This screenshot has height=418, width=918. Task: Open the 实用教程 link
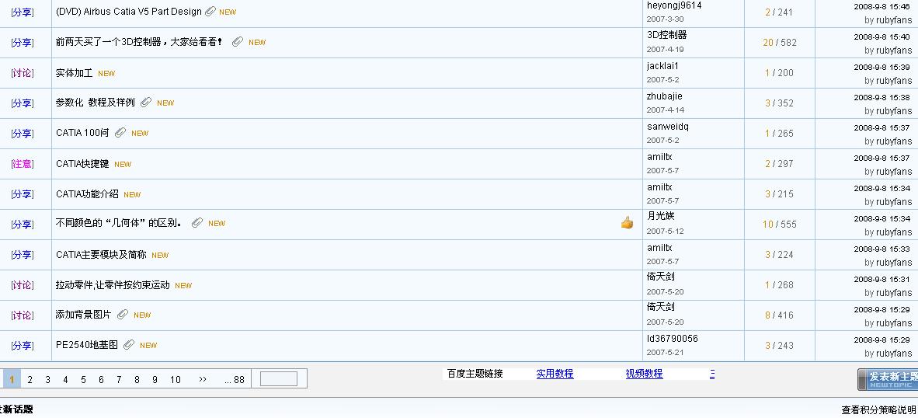click(555, 374)
